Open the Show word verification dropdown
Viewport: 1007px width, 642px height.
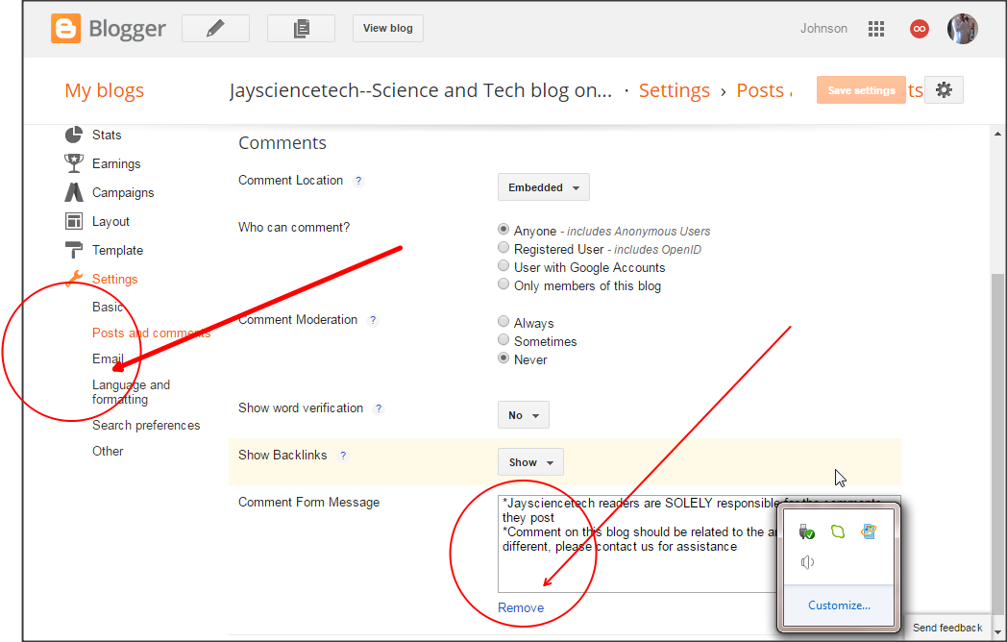tap(523, 414)
